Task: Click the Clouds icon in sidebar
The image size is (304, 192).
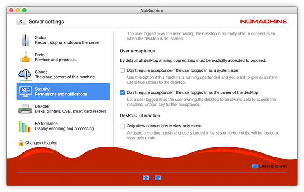Action: (x=25, y=75)
